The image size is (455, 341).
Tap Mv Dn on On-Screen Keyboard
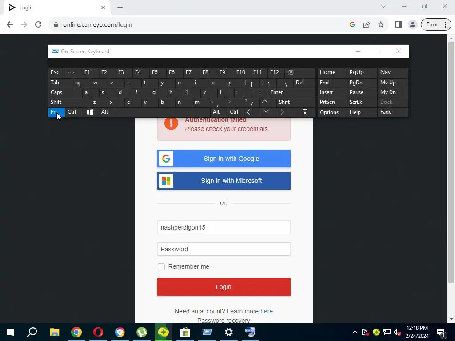click(393, 92)
